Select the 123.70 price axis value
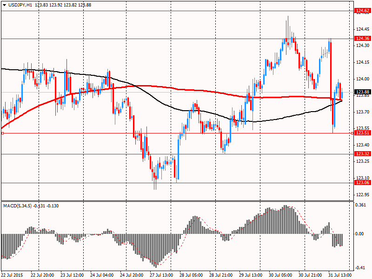This screenshot has width=372, height=279. [363, 112]
